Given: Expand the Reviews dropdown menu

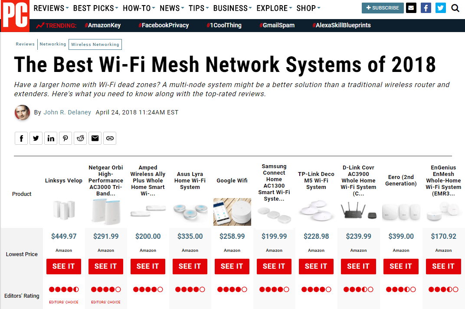Looking at the screenshot, I should [51, 8].
